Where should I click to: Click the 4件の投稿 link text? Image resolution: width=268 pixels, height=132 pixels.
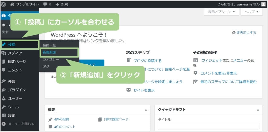point(62,119)
